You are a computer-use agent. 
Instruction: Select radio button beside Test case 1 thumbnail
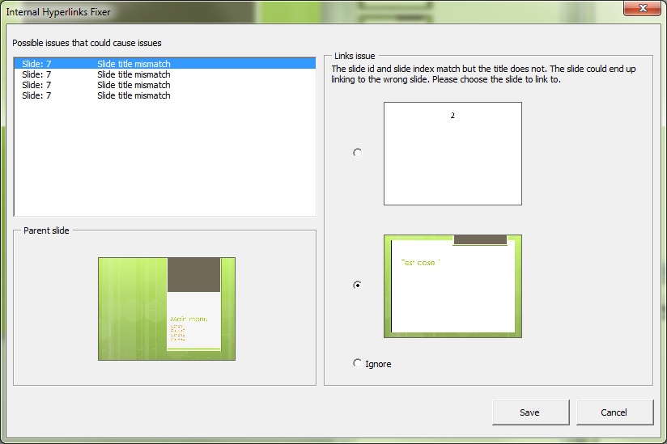(357, 285)
